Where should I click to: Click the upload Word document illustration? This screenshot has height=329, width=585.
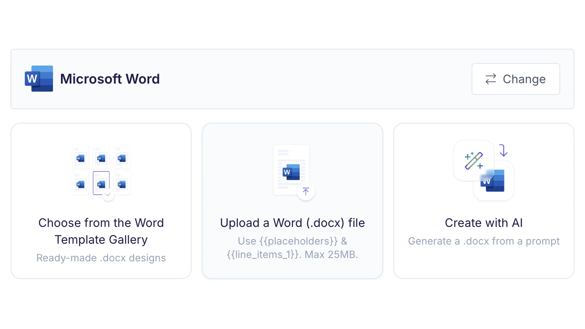293,172
